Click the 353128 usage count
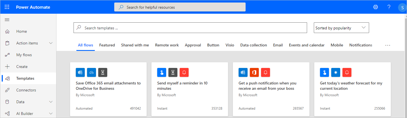Image resolution: width=407 pixels, height=118 pixels. click(x=217, y=108)
